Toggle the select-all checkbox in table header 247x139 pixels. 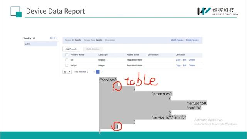pos(67,55)
